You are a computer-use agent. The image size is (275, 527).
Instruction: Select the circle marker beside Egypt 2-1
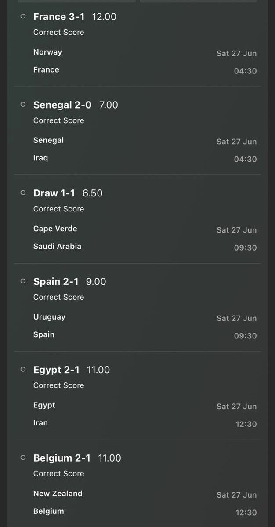pyautogui.click(x=23, y=369)
